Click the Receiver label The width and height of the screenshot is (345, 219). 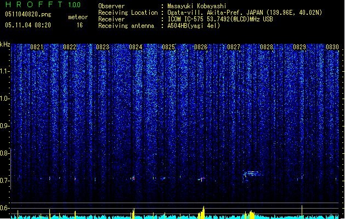111,19
